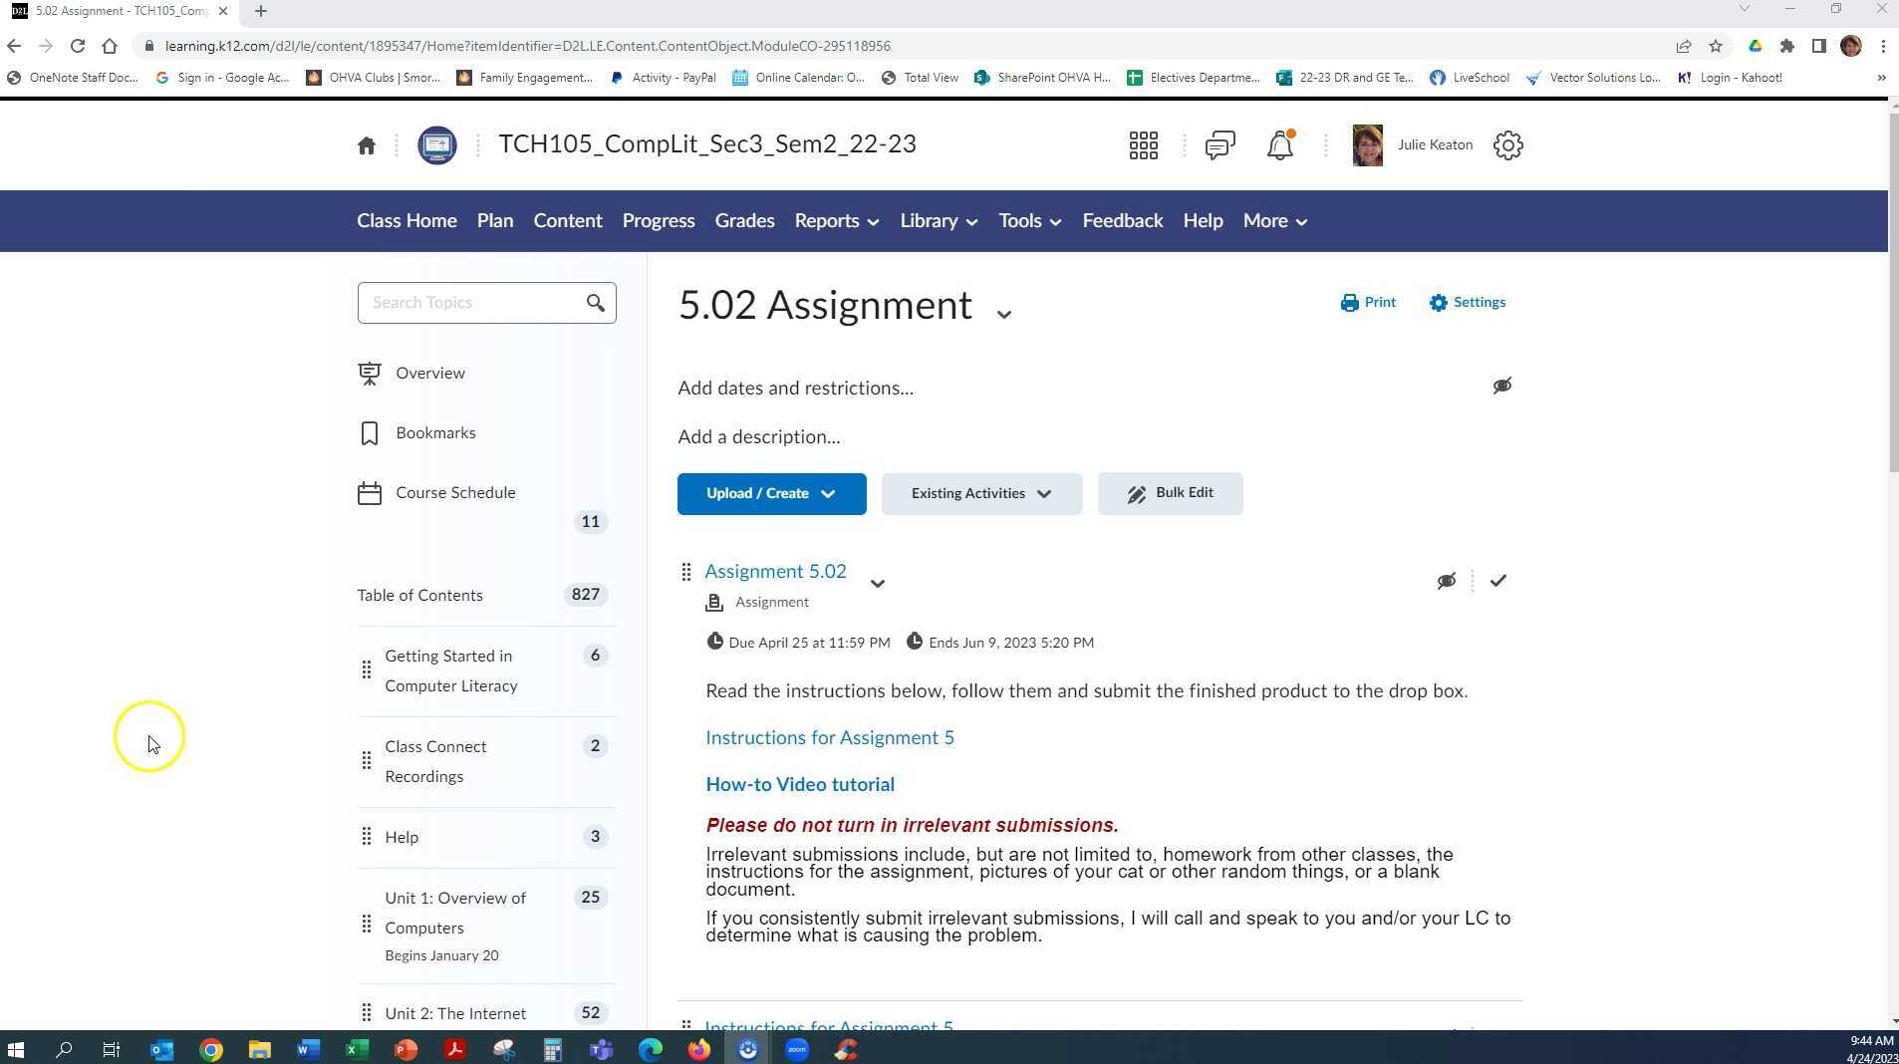Open the notifications bell icon

click(1279, 145)
